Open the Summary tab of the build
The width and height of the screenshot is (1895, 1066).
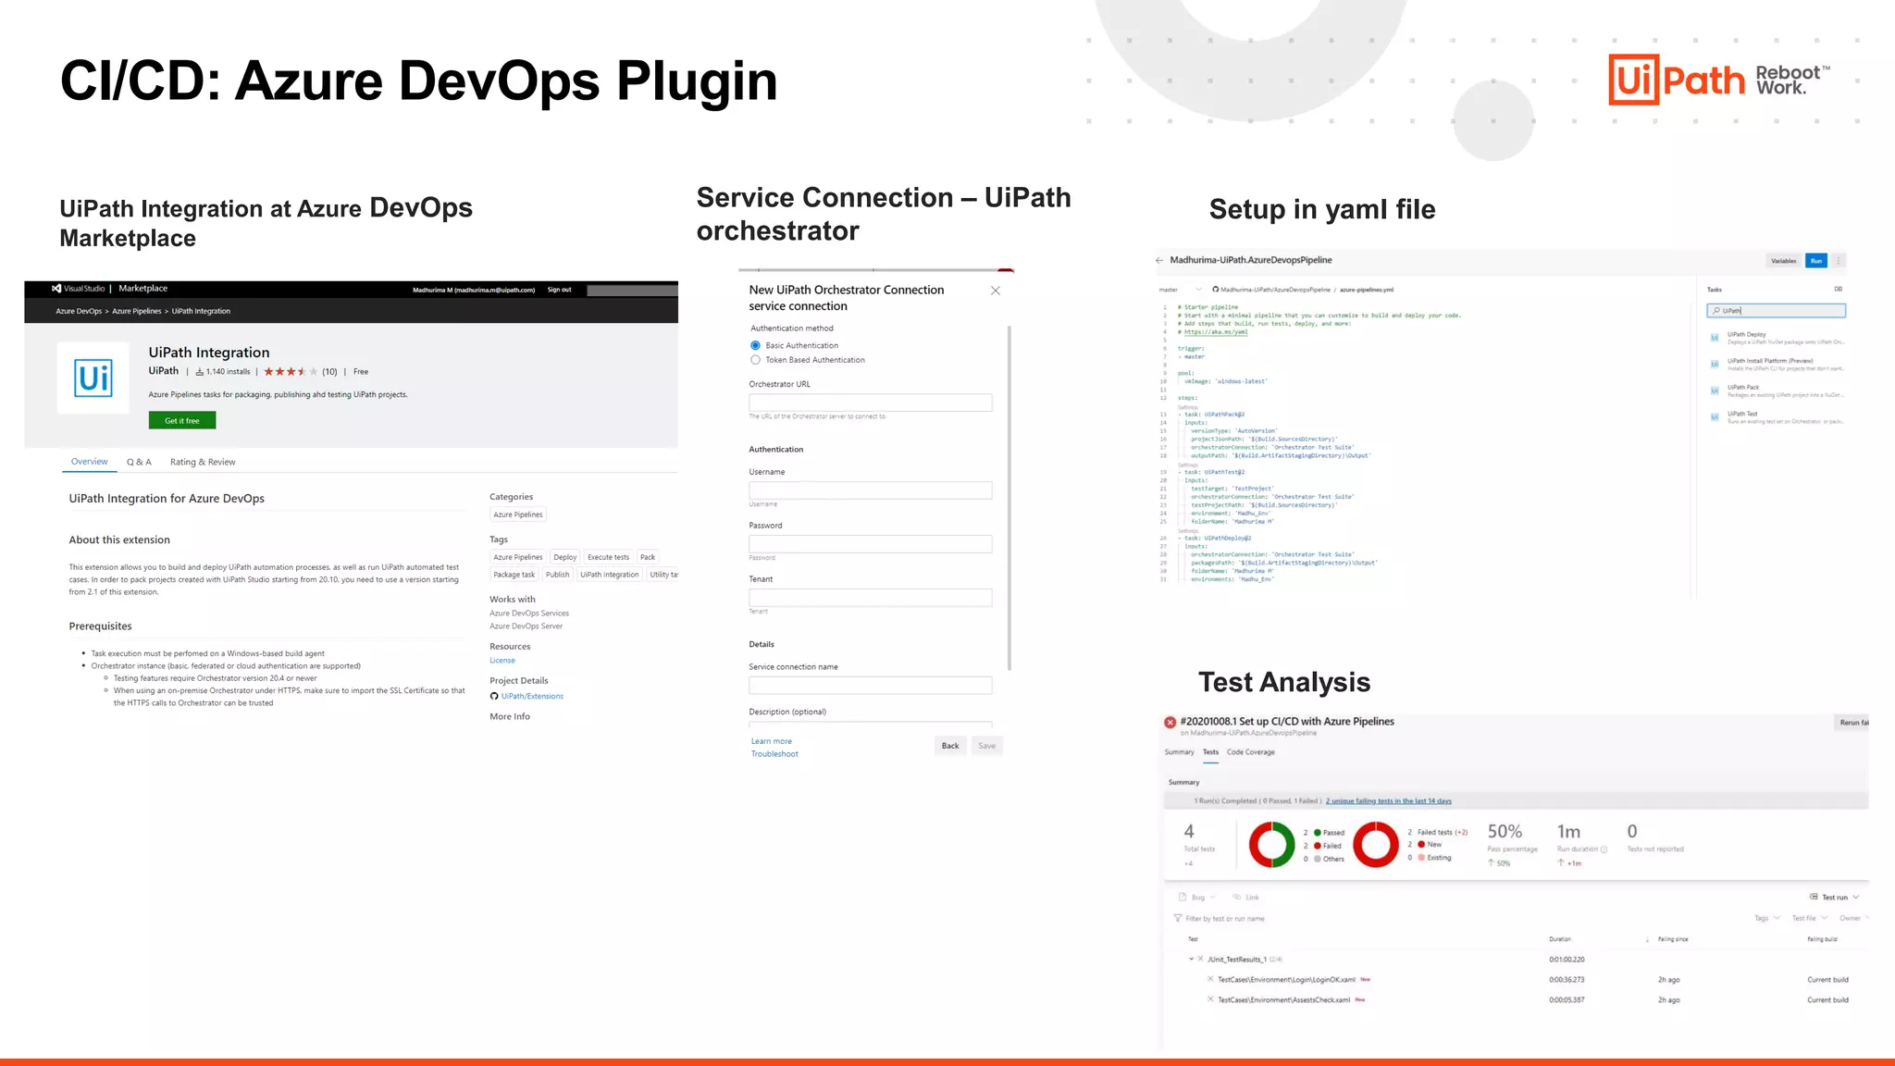click(1179, 752)
